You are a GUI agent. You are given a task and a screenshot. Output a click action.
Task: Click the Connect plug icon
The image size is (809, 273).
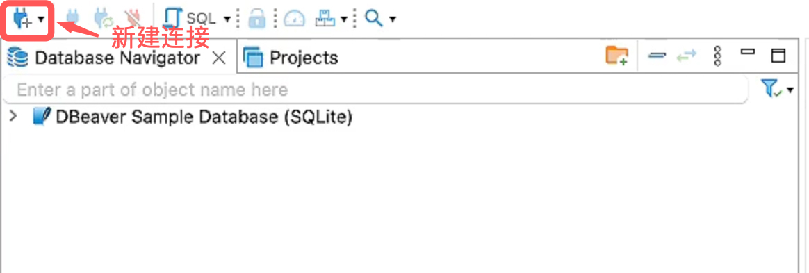coord(73,19)
